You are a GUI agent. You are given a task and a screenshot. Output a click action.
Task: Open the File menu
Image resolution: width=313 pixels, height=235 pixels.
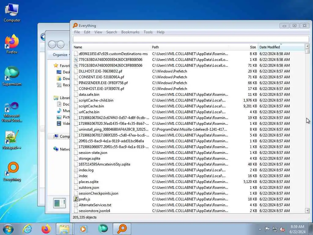(77, 32)
